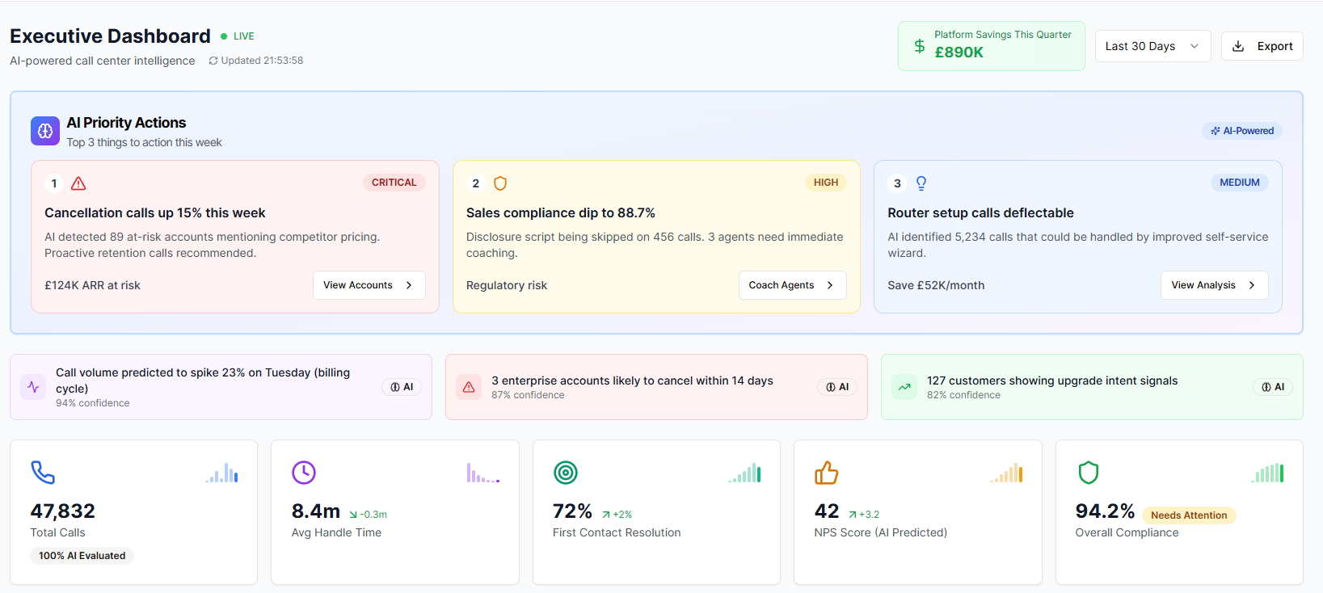Click the AI badge on upgrade intent alert
The image size is (1323, 593).
1273,387
